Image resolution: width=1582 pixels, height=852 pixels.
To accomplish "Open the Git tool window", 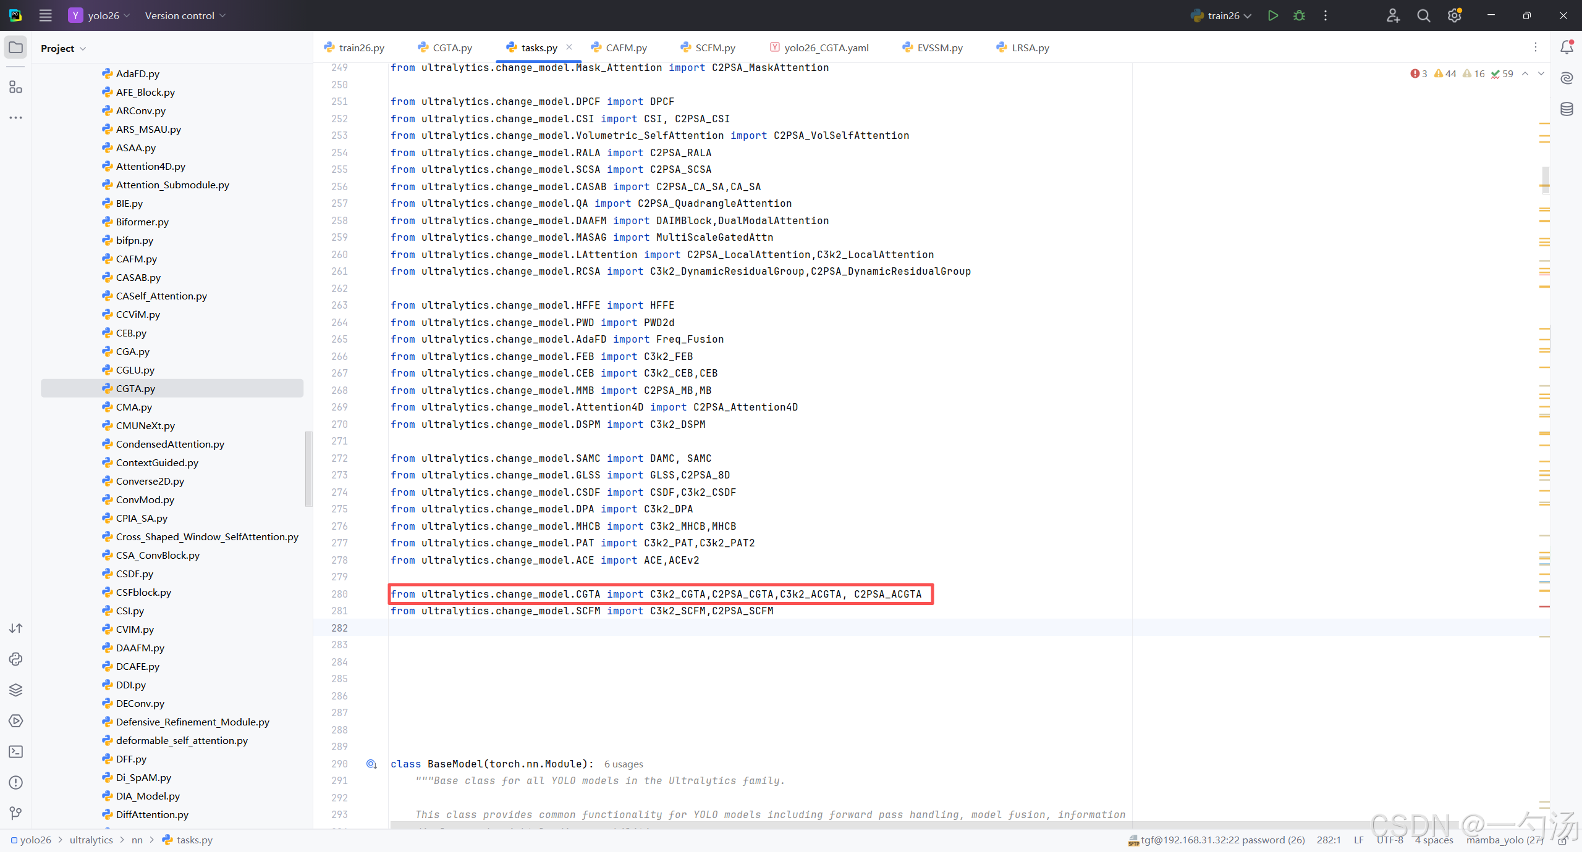I will [x=15, y=813].
